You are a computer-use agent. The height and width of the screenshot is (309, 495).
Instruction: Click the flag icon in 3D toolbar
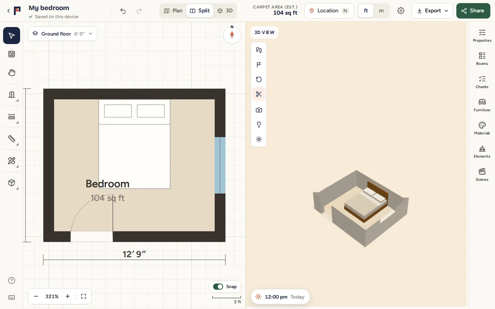pyautogui.click(x=259, y=65)
